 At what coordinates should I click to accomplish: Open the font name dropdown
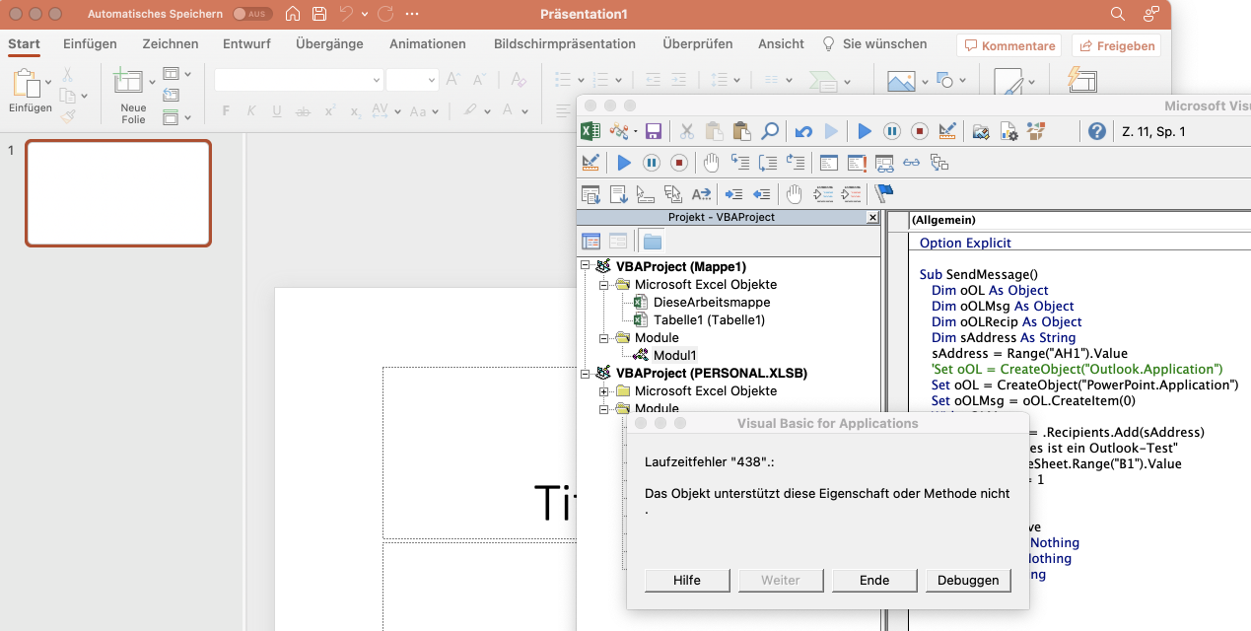coord(377,81)
